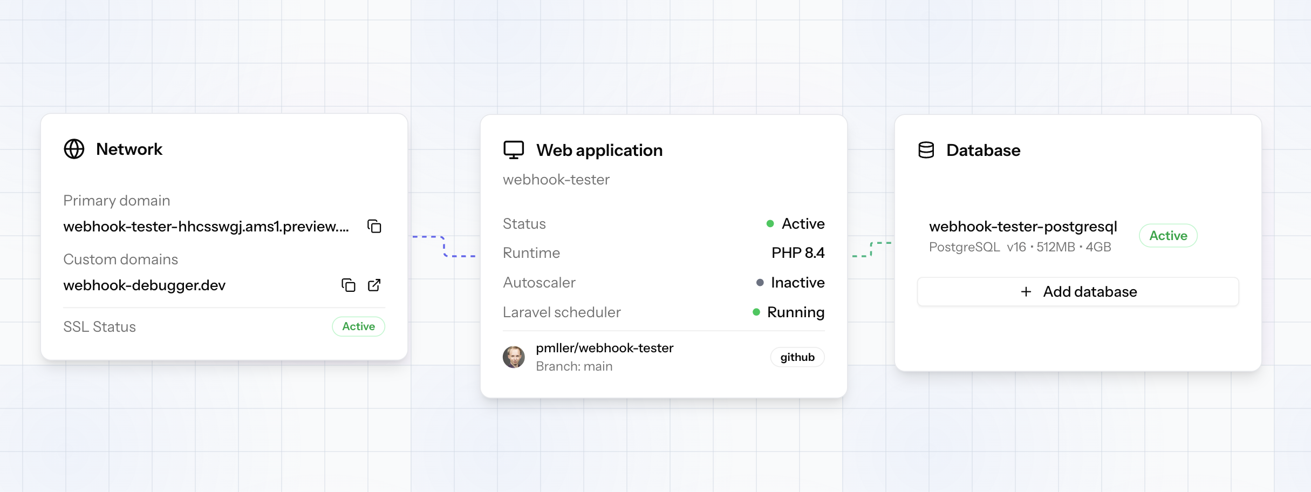Click the Branch: main label
The height and width of the screenshot is (492, 1311).
573,366
